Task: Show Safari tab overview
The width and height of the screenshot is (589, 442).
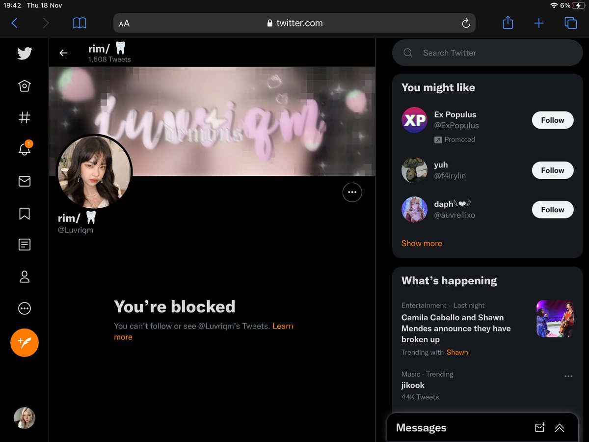Action: coord(570,23)
